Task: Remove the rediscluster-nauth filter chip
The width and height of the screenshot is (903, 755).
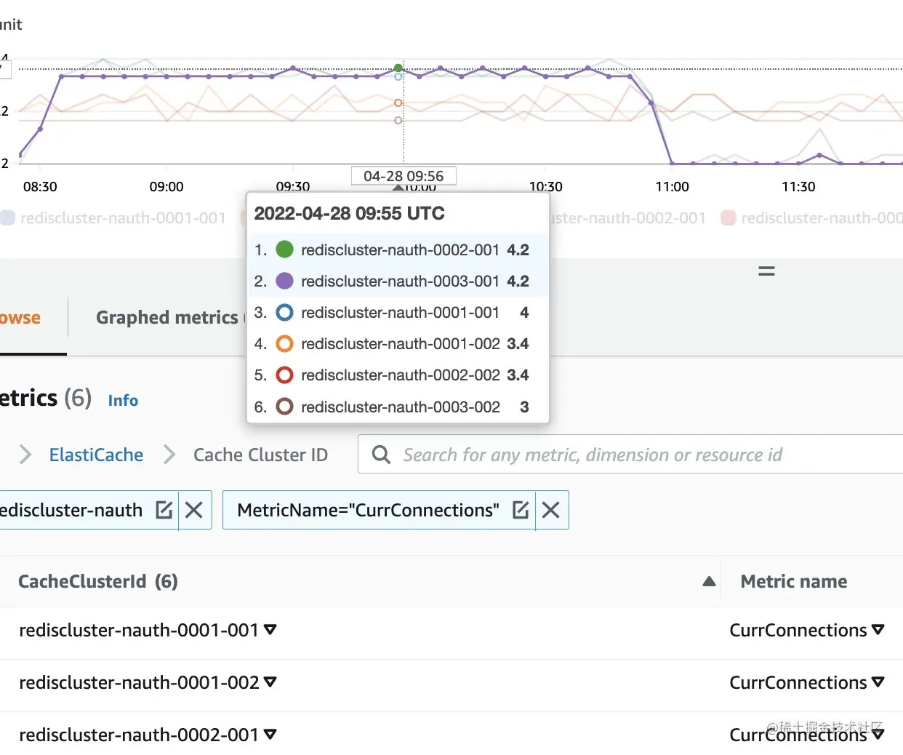Action: [194, 510]
